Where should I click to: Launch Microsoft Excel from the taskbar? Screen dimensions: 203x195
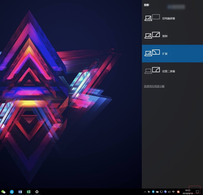point(28,192)
